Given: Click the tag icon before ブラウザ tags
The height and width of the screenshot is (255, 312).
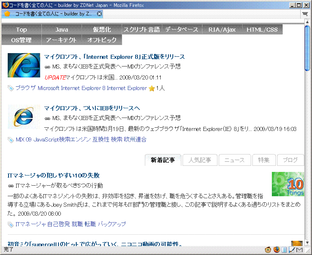Looking at the screenshot, I should pos(11,88).
